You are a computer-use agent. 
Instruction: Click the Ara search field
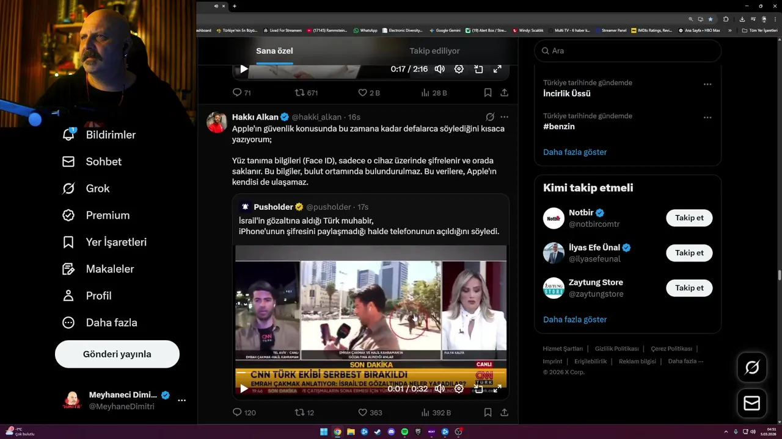pyautogui.click(x=628, y=51)
